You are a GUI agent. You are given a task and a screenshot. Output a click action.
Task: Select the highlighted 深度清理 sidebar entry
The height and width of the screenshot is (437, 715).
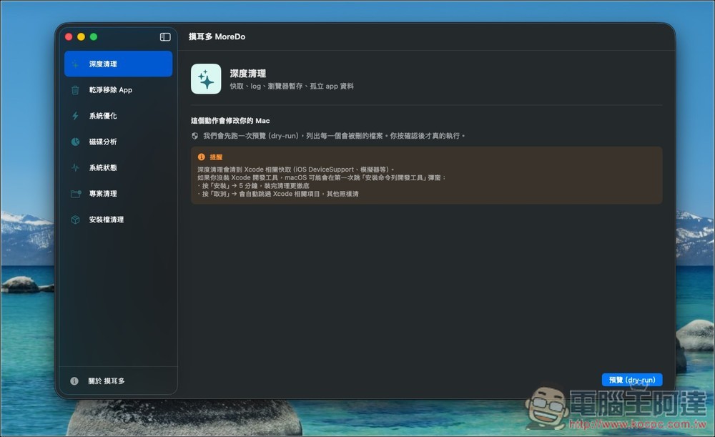point(118,64)
